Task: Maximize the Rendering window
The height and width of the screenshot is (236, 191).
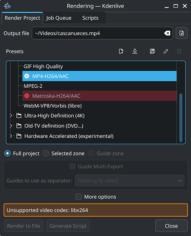Action: coord(175,6)
